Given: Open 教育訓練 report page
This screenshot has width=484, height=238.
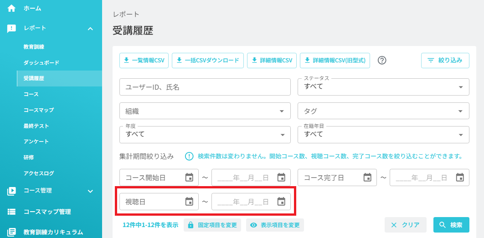Looking at the screenshot, I should [x=34, y=47].
